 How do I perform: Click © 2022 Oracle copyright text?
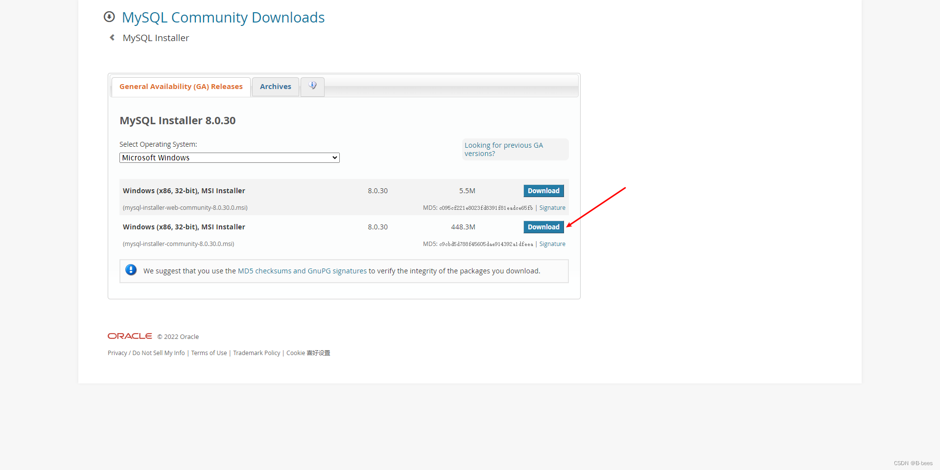(x=178, y=337)
